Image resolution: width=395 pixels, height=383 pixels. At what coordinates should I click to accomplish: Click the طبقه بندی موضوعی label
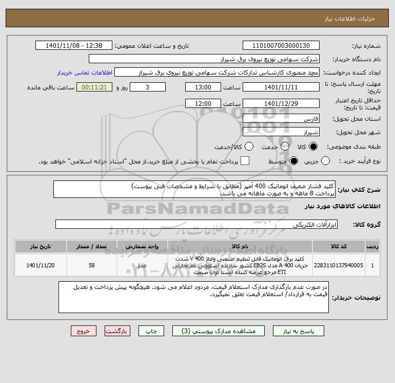(353, 147)
